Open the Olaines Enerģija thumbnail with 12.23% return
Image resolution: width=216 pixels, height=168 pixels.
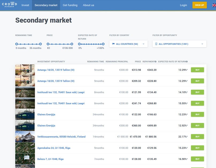(25, 114)
